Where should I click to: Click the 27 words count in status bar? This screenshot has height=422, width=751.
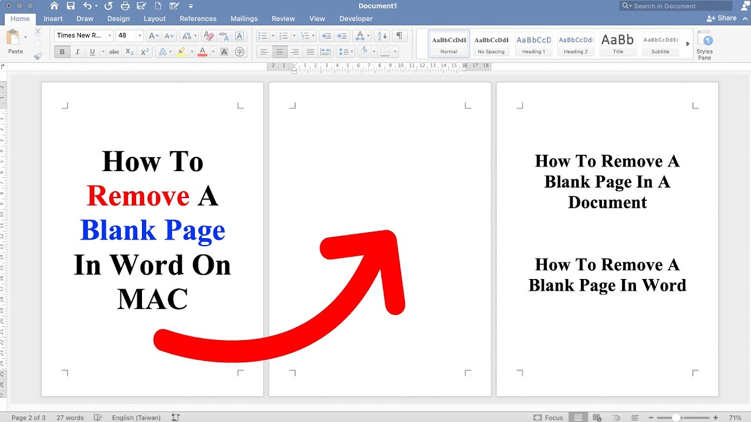click(70, 417)
